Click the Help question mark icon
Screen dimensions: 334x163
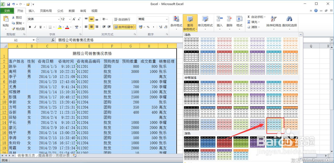point(316,11)
